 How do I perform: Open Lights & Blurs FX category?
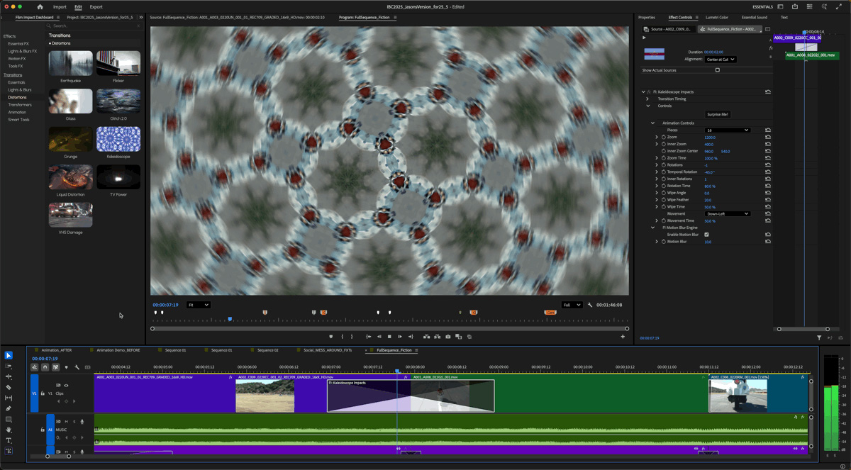tap(22, 51)
